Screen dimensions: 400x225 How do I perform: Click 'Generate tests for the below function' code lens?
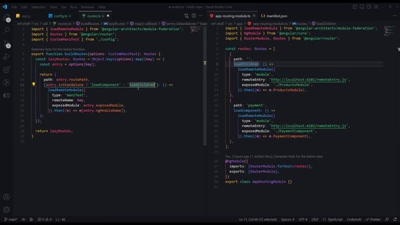pyautogui.click(x=58, y=49)
